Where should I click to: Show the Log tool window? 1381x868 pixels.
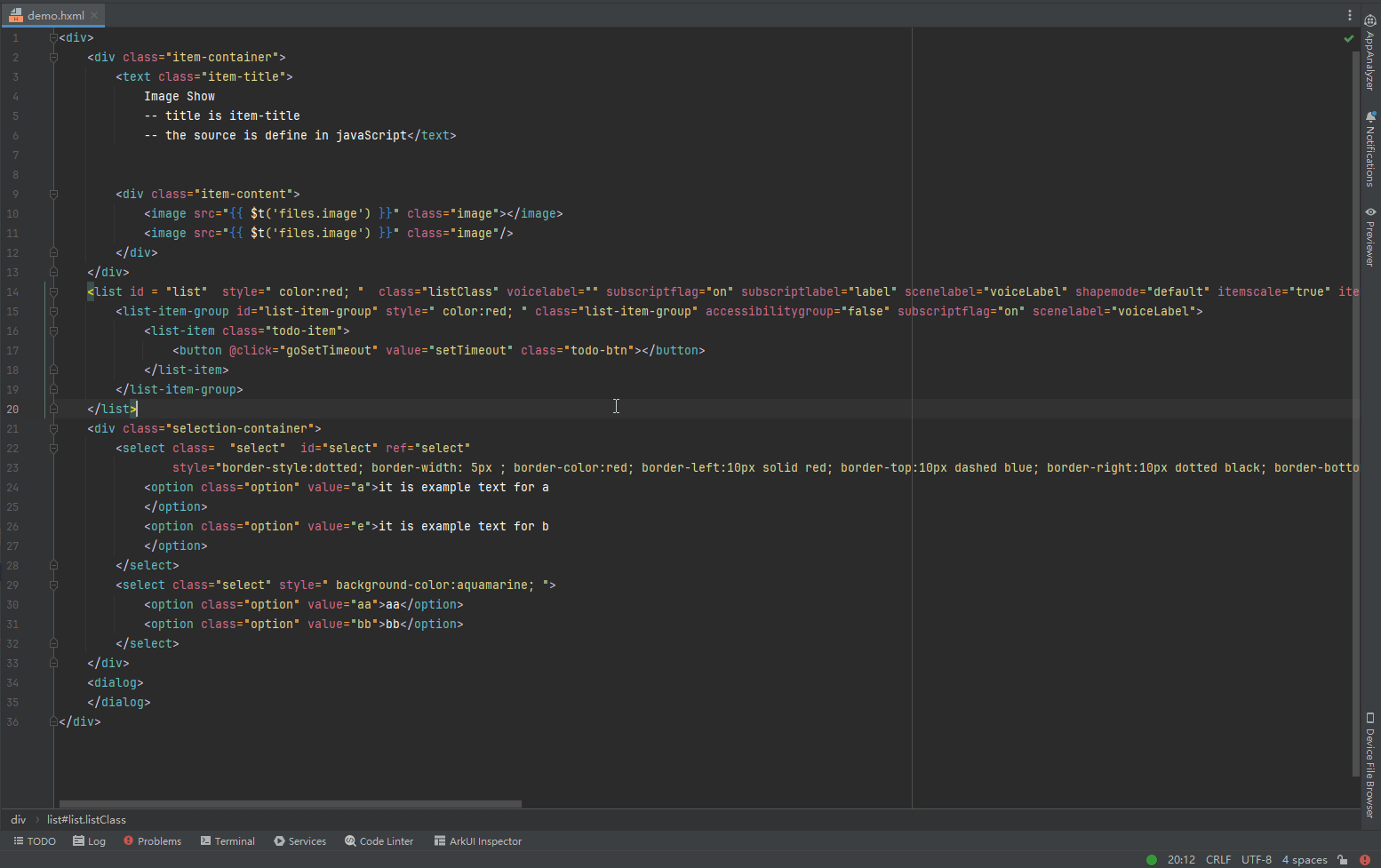(89, 841)
